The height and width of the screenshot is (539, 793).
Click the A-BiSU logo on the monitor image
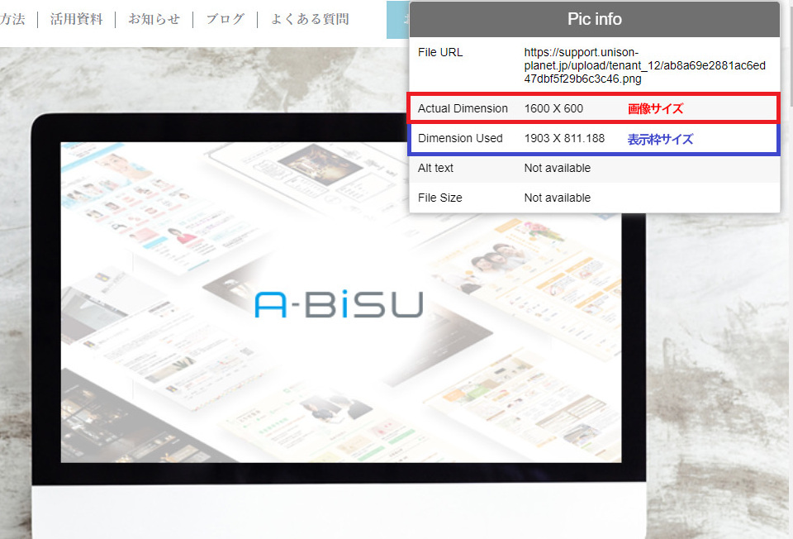tap(339, 303)
